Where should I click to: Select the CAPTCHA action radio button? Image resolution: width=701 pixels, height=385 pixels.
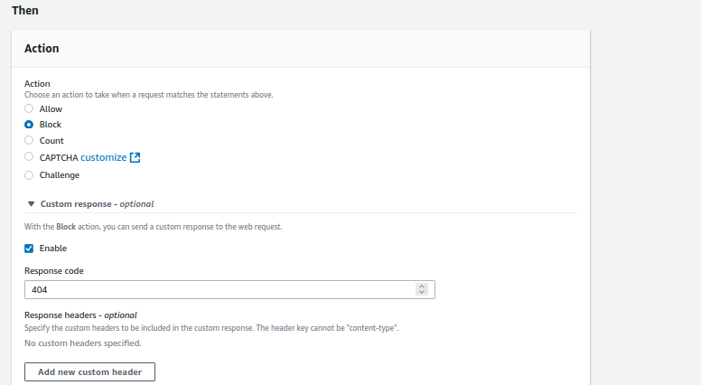29,156
